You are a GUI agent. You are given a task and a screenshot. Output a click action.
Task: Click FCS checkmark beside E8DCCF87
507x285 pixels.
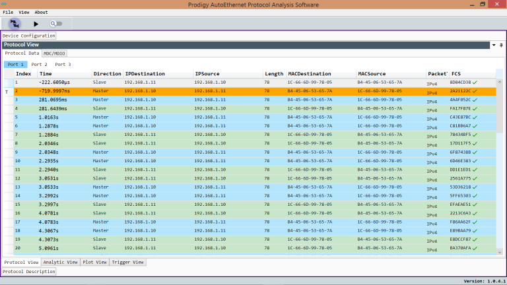[x=475, y=239]
